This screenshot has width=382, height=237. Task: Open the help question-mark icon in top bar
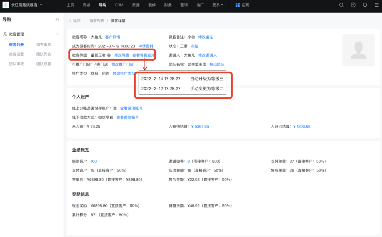pos(353,5)
